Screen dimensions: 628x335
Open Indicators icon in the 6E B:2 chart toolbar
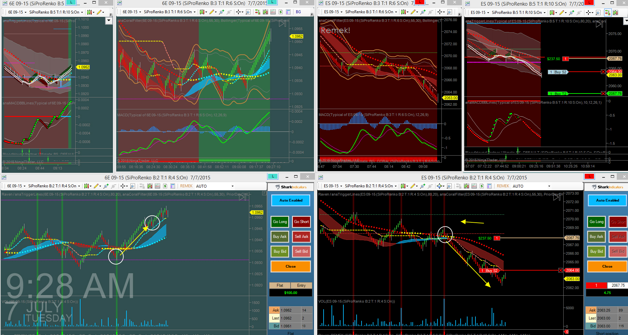click(x=150, y=186)
